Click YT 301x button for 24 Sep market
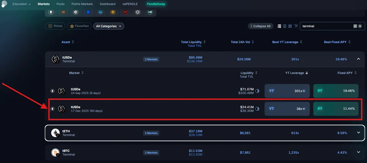 point(287,91)
